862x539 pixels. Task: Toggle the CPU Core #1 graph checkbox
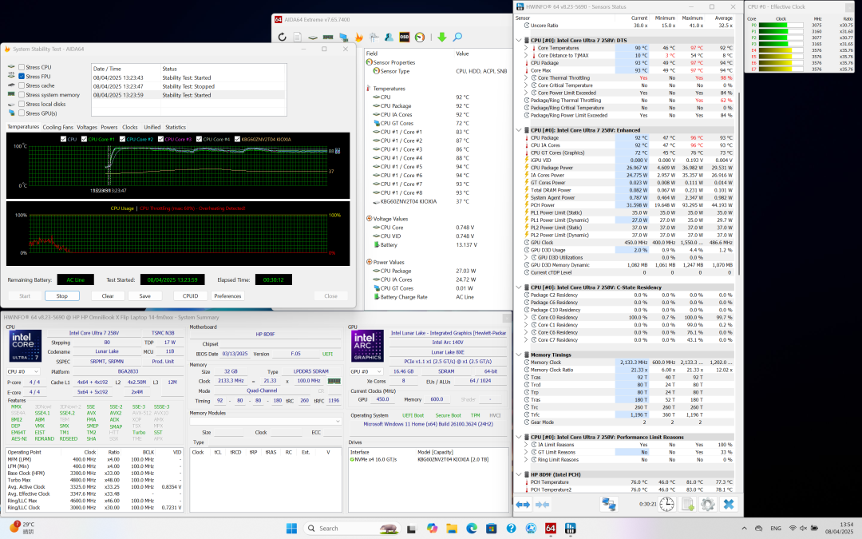point(84,139)
